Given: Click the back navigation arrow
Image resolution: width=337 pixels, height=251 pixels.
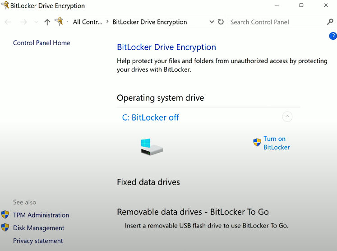Looking at the screenshot, I should [8, 22].
